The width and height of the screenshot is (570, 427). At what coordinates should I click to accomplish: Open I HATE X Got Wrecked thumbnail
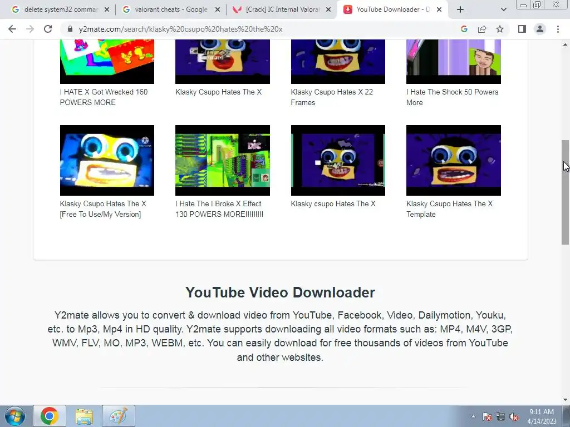(x=107, y=62)
